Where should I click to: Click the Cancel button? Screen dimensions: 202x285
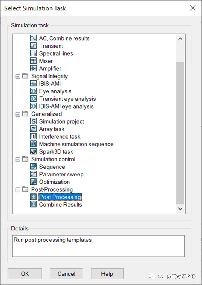click(x=66, y=273)
